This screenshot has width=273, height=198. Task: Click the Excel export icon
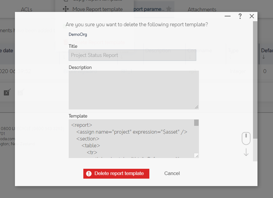pos(7,92)
